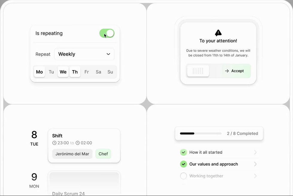The height and width of the screenshot is (196, 293).
Task: Click the Chef role tag
Action: (103, 154)
